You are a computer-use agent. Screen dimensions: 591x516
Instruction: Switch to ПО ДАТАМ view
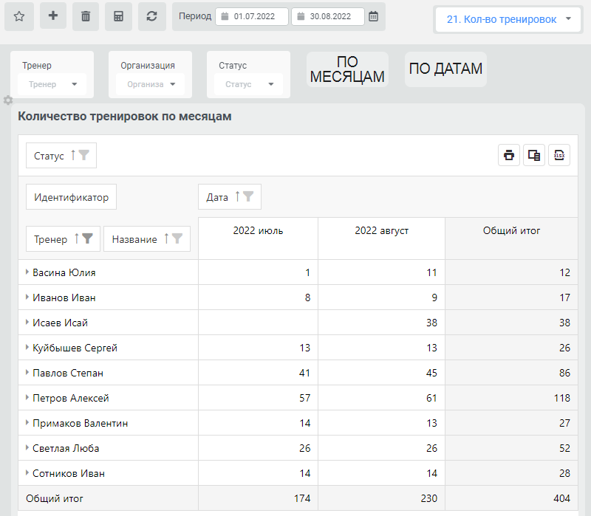tap(445, 69)
